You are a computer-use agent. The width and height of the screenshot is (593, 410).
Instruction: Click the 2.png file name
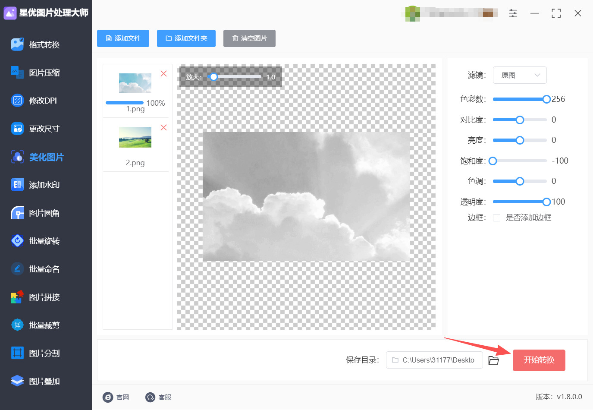coord(135,163)
